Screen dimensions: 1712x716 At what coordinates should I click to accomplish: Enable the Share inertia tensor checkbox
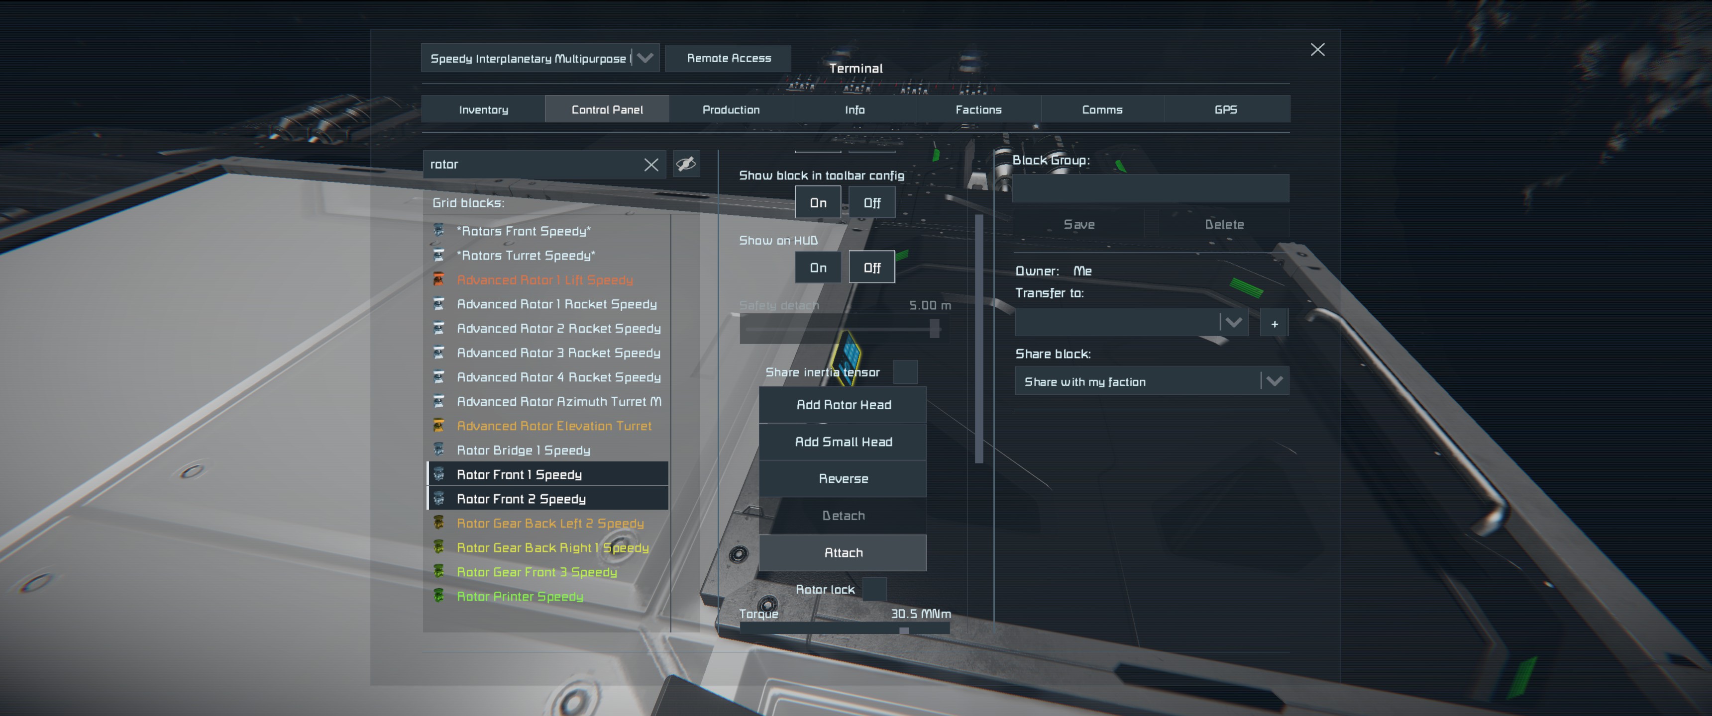coord(905,372)
